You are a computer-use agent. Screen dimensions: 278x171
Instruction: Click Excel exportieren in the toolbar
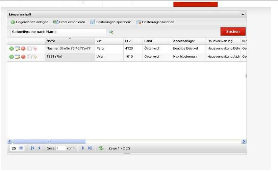click(x=69, y=22)
